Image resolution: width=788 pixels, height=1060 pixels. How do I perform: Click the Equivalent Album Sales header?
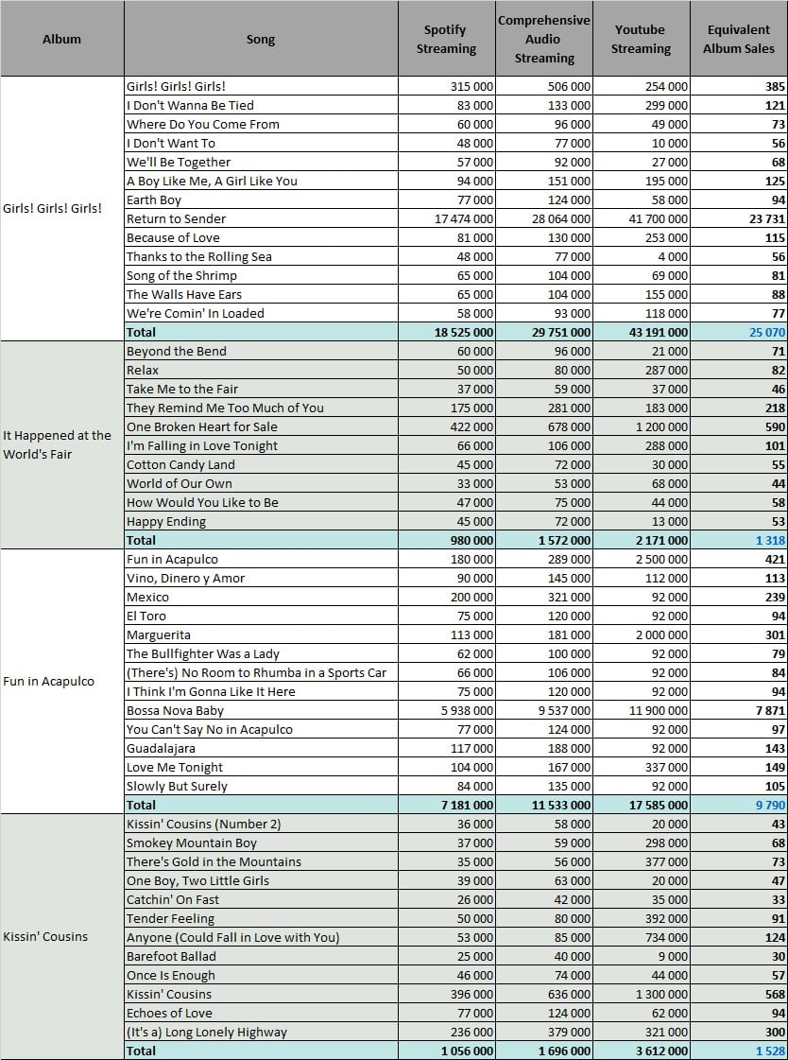pyautogui.click(x=739, y=39)
